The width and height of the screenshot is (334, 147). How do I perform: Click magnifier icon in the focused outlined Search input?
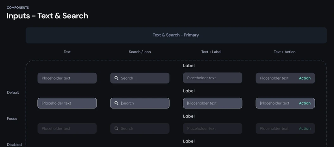tap(116, 103)
